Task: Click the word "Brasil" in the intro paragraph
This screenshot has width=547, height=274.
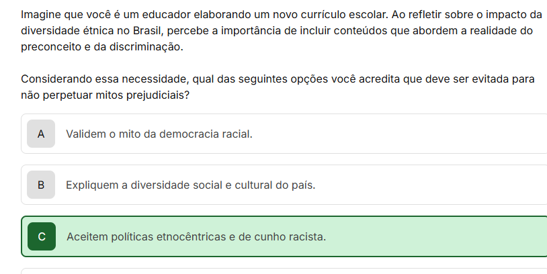Action: tap(148, 31)
